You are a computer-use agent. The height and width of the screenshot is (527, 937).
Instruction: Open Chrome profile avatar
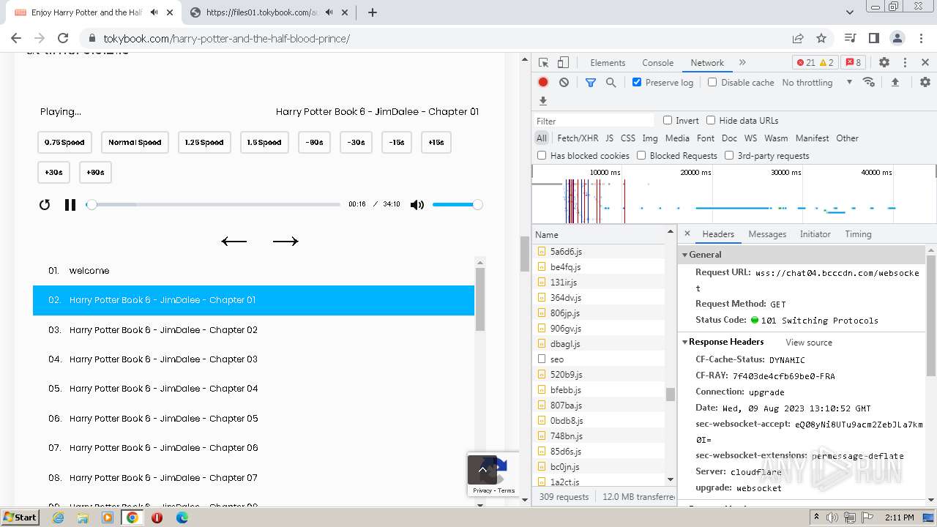pyautogui.click(x=897, y=38)
